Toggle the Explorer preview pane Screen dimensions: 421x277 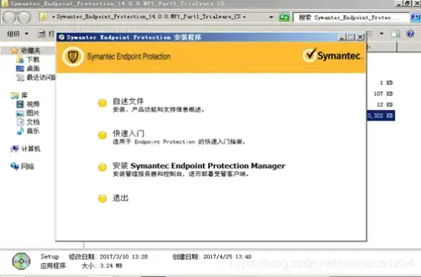click(x=395, y=34)
